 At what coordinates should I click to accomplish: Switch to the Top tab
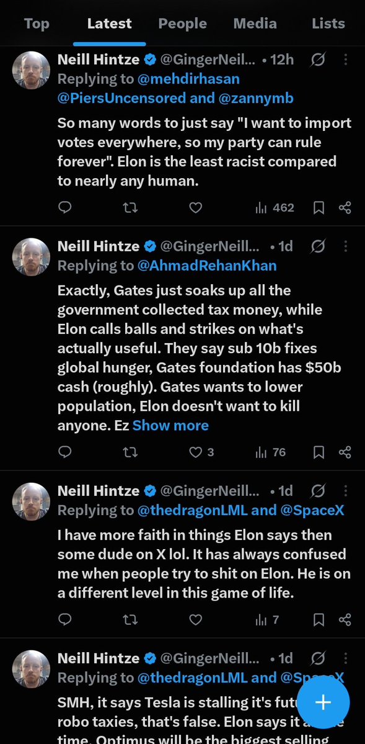click(37, 24)
